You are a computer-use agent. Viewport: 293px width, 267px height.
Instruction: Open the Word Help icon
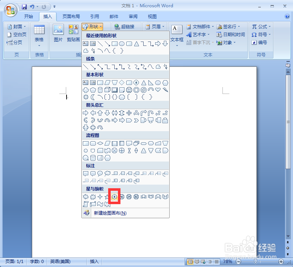287,16
